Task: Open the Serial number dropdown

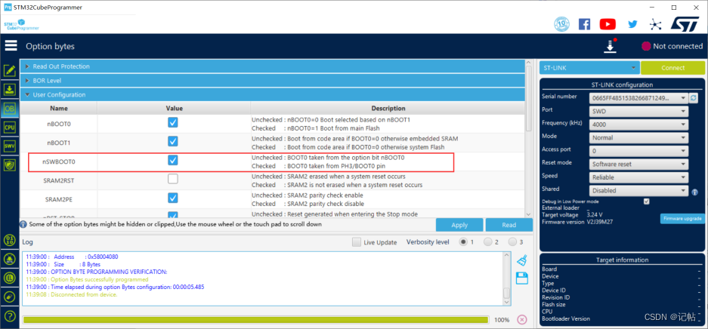Action: tap(638, 98)
